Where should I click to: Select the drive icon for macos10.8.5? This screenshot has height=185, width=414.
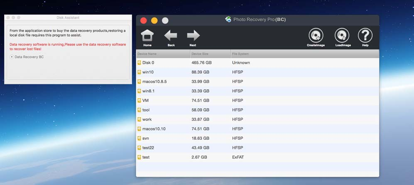139,82
